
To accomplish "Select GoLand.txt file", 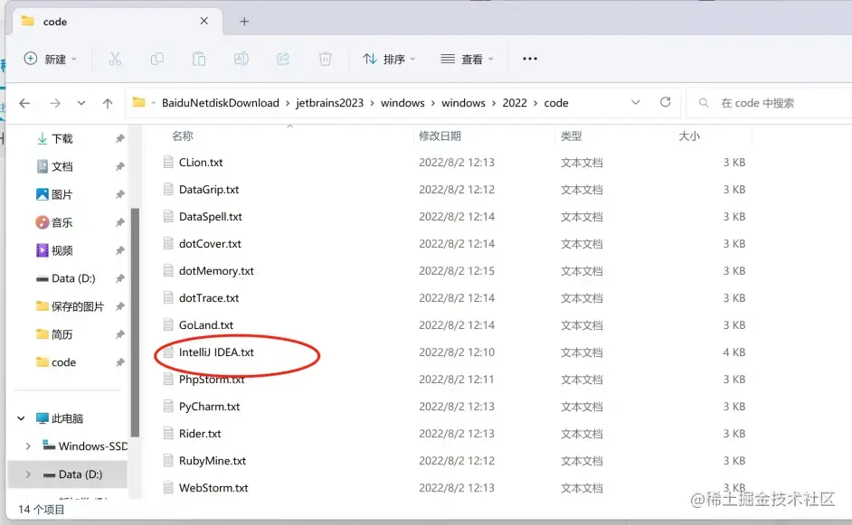I will 206,324.
